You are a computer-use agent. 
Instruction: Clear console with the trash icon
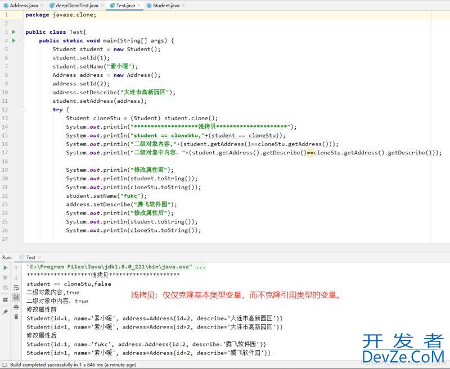coord(16,317)
